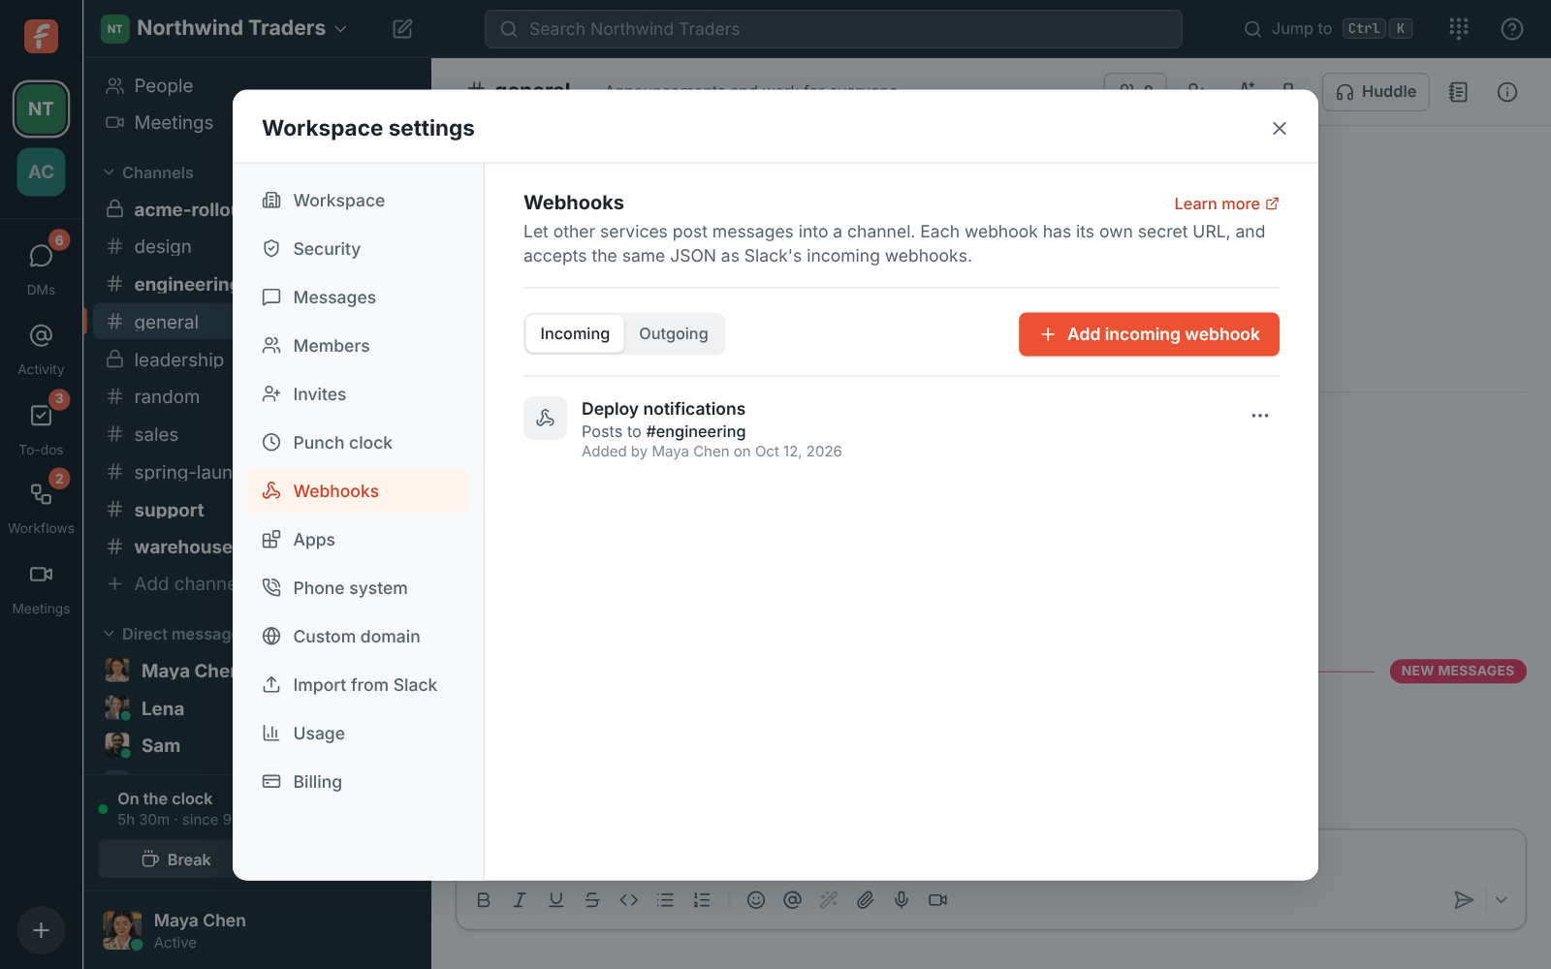Open the send options dropdown arrow
Image resolution: width=1551 pixels, height=969 pixels.
[x=1501, y=900]
